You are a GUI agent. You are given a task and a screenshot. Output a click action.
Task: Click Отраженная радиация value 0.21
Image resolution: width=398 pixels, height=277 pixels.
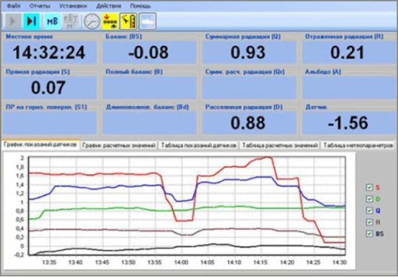coord(348,52)
